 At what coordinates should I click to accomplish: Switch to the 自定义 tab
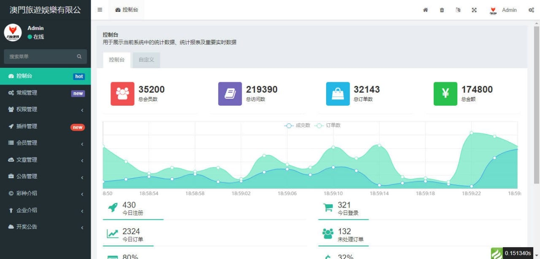[146, 60]
